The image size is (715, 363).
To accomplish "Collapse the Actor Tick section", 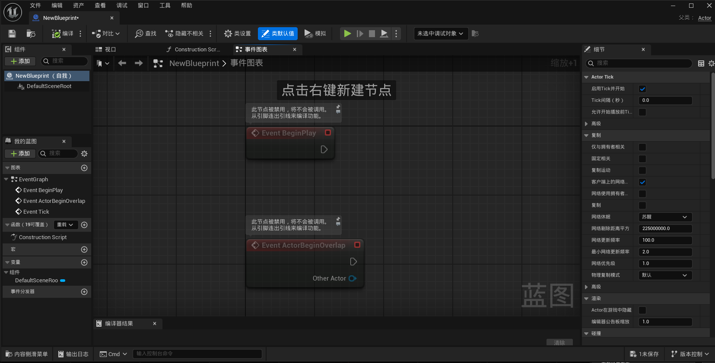I will point(586,77).
